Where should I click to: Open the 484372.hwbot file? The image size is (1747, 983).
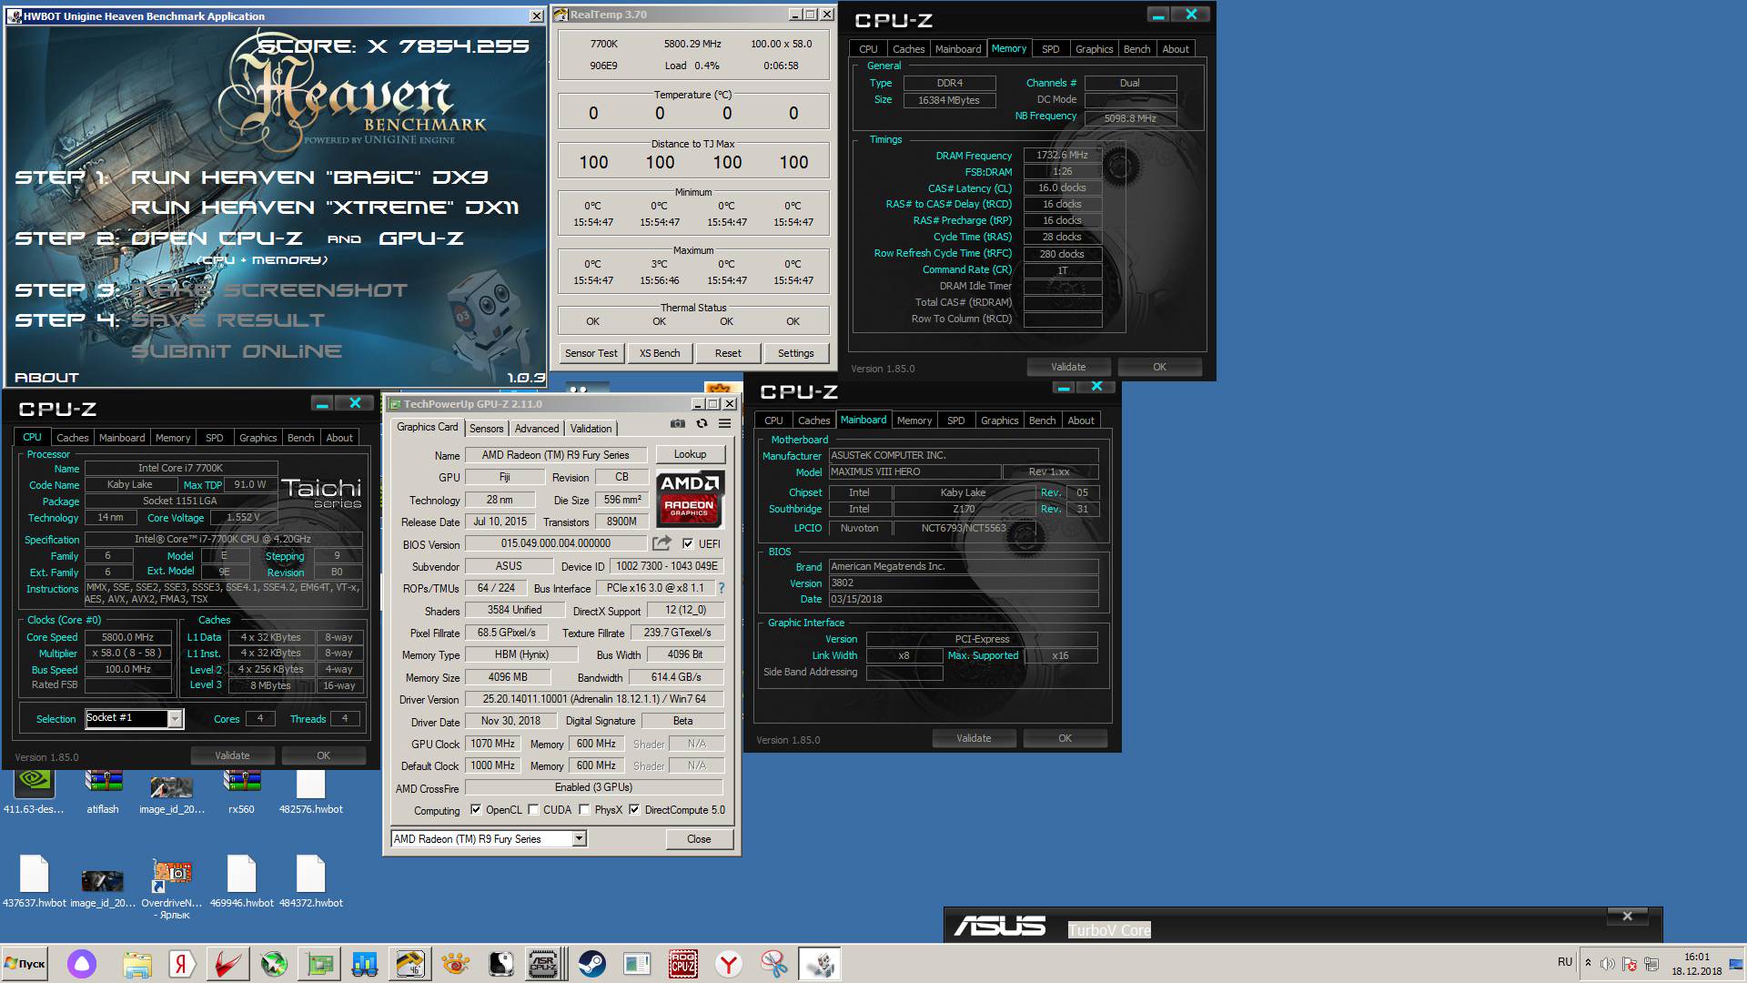[310, 882]
